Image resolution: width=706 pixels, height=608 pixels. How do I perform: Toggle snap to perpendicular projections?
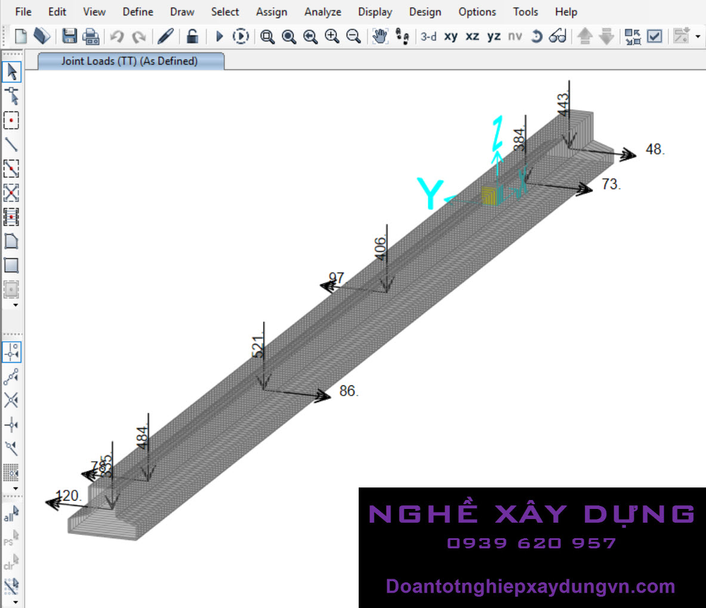(x=11, y=424)
